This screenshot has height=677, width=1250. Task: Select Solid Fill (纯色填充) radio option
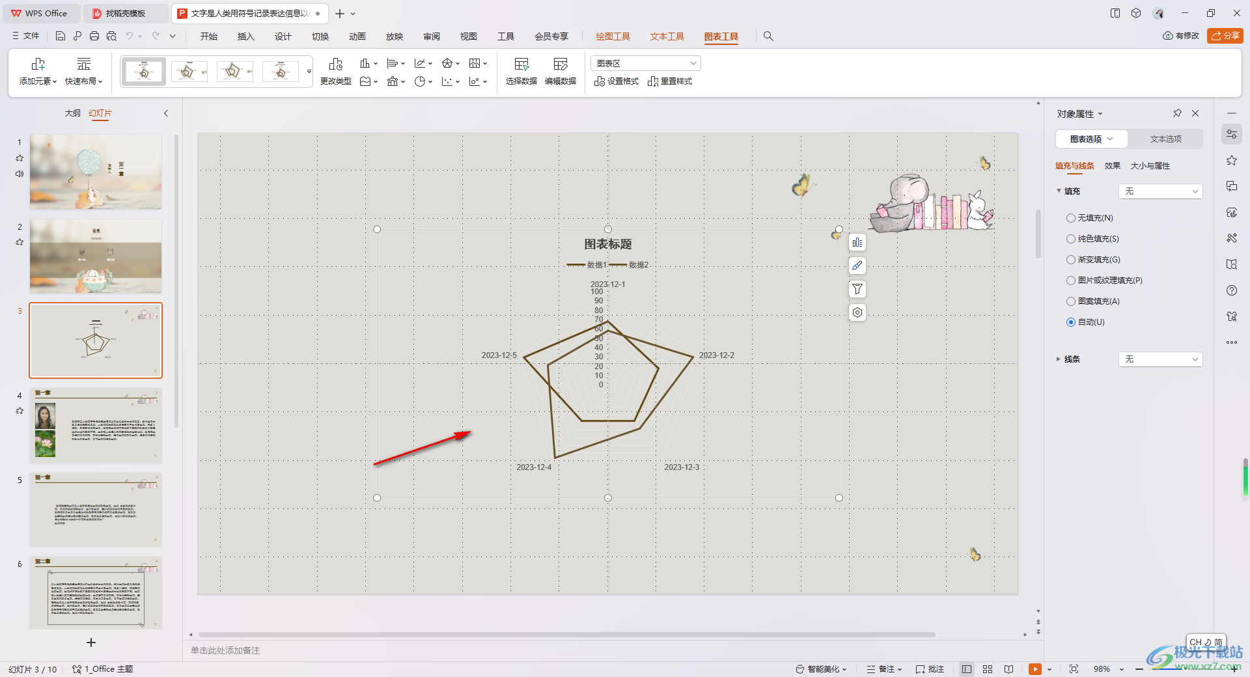[1071, 239]
